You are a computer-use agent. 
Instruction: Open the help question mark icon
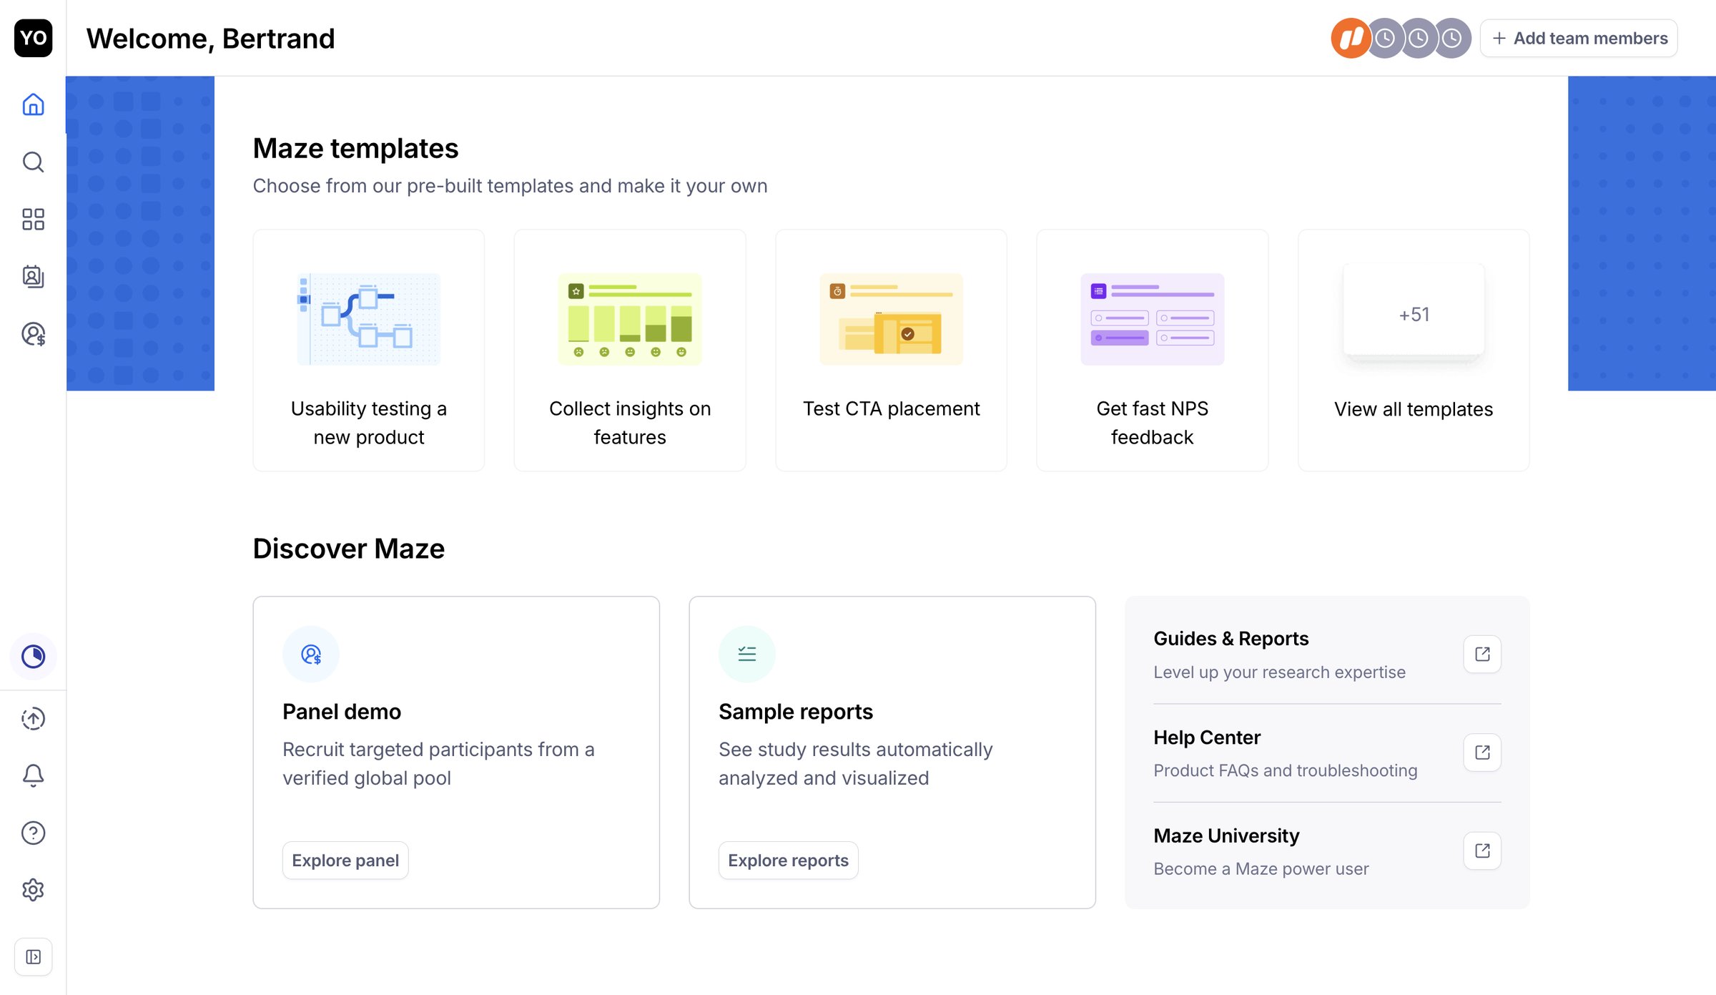tap(33, 833)
